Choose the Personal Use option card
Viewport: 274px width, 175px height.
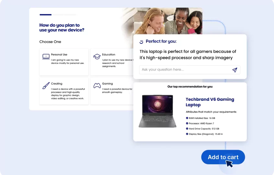pos(64,62)
